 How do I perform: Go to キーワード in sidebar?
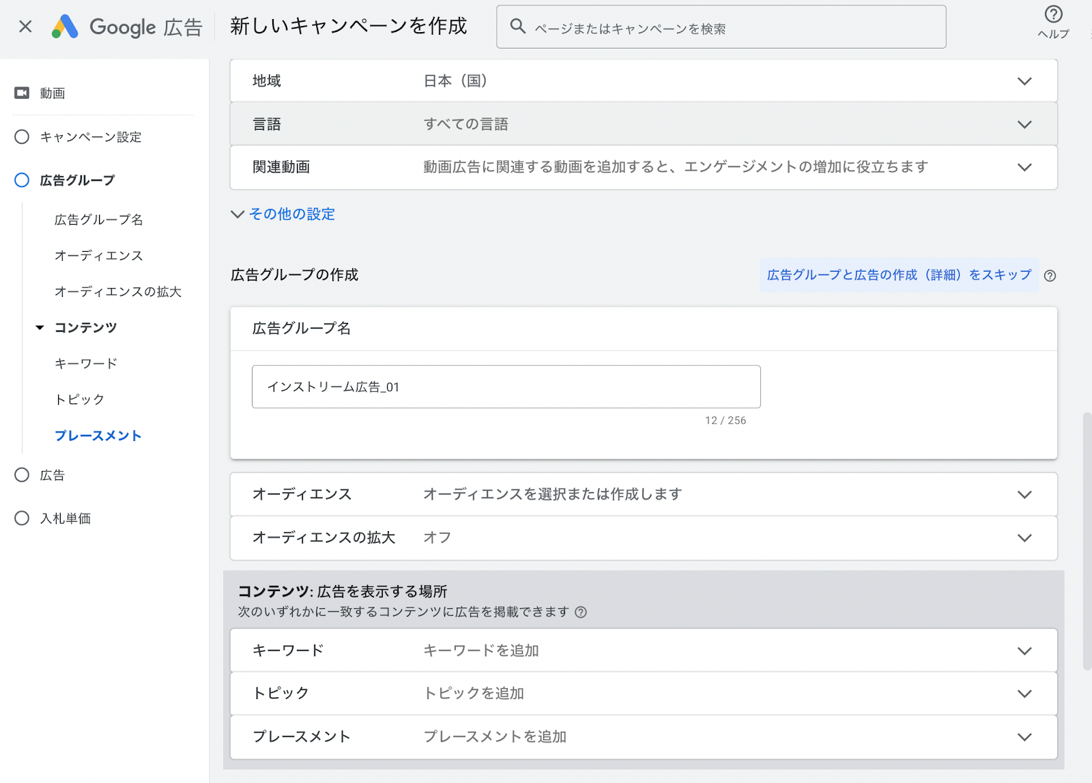click(x=86, y=364)
